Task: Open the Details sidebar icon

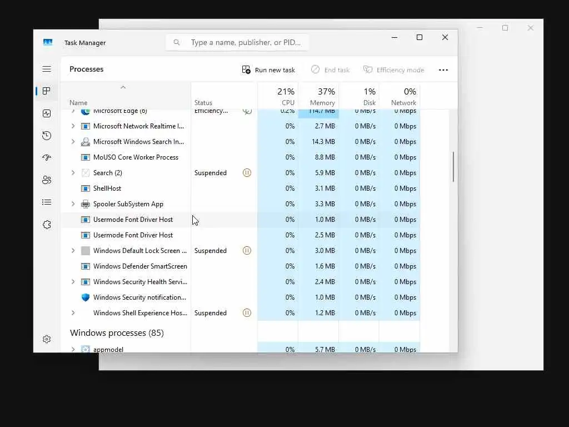Action: click(x=47, y=202)
